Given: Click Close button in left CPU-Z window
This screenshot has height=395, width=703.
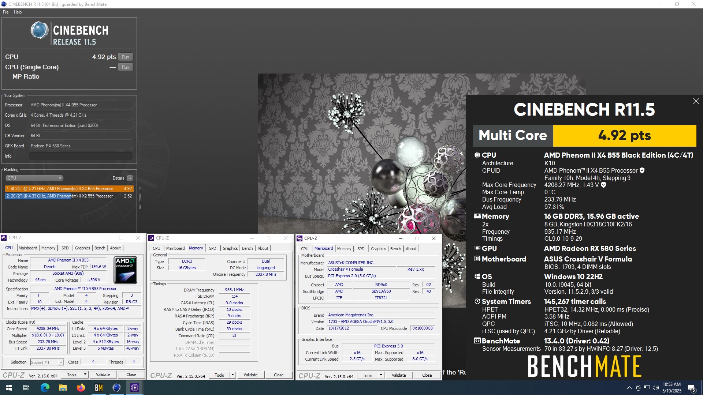Looking at the screenshot, I should (x=131, y=375).
